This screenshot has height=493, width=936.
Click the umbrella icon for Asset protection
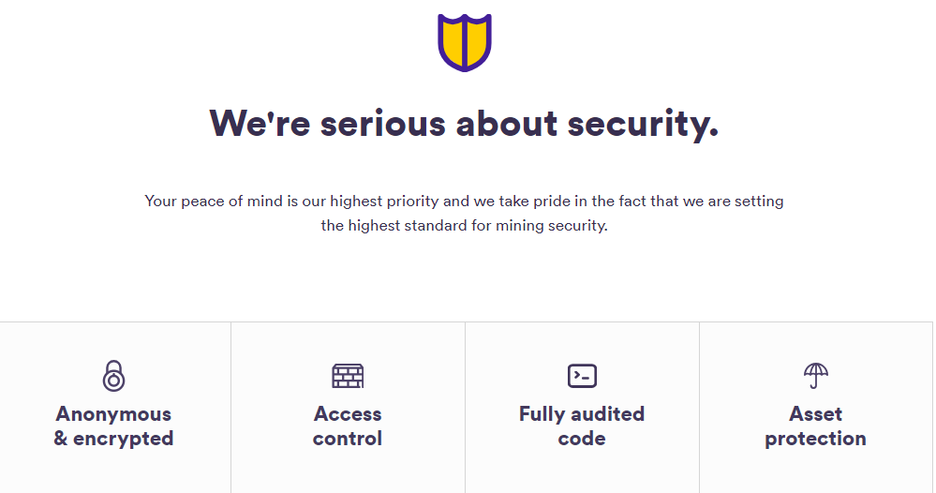(x=816, y=375)
